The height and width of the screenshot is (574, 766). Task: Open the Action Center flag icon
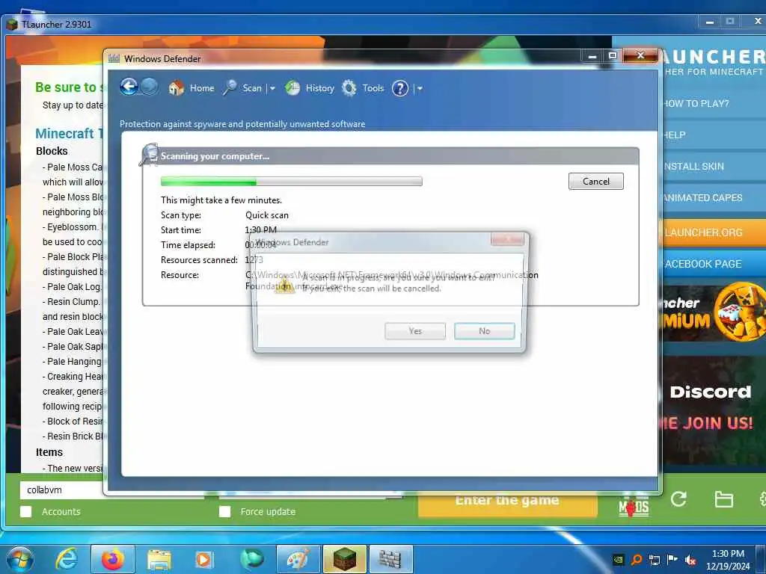click(672, 559)
